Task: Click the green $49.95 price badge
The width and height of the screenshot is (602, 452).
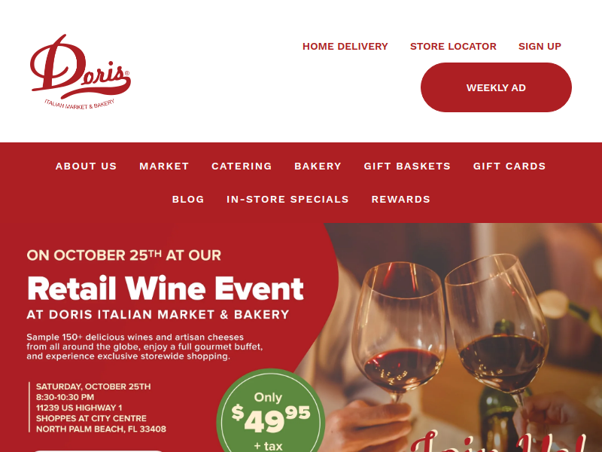Action: pos(271,411)
